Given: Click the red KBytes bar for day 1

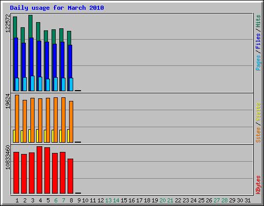Looking at the screenshot, I should 16,173.
